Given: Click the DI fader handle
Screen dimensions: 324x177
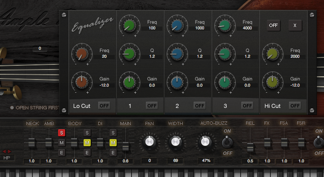Looking at the screenshot, I should pos(100,142).
